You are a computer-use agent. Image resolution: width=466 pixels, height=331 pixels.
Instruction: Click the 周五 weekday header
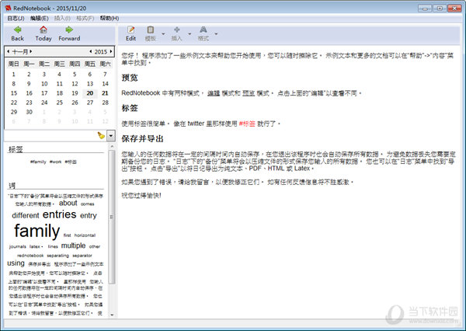pos(90,64)
